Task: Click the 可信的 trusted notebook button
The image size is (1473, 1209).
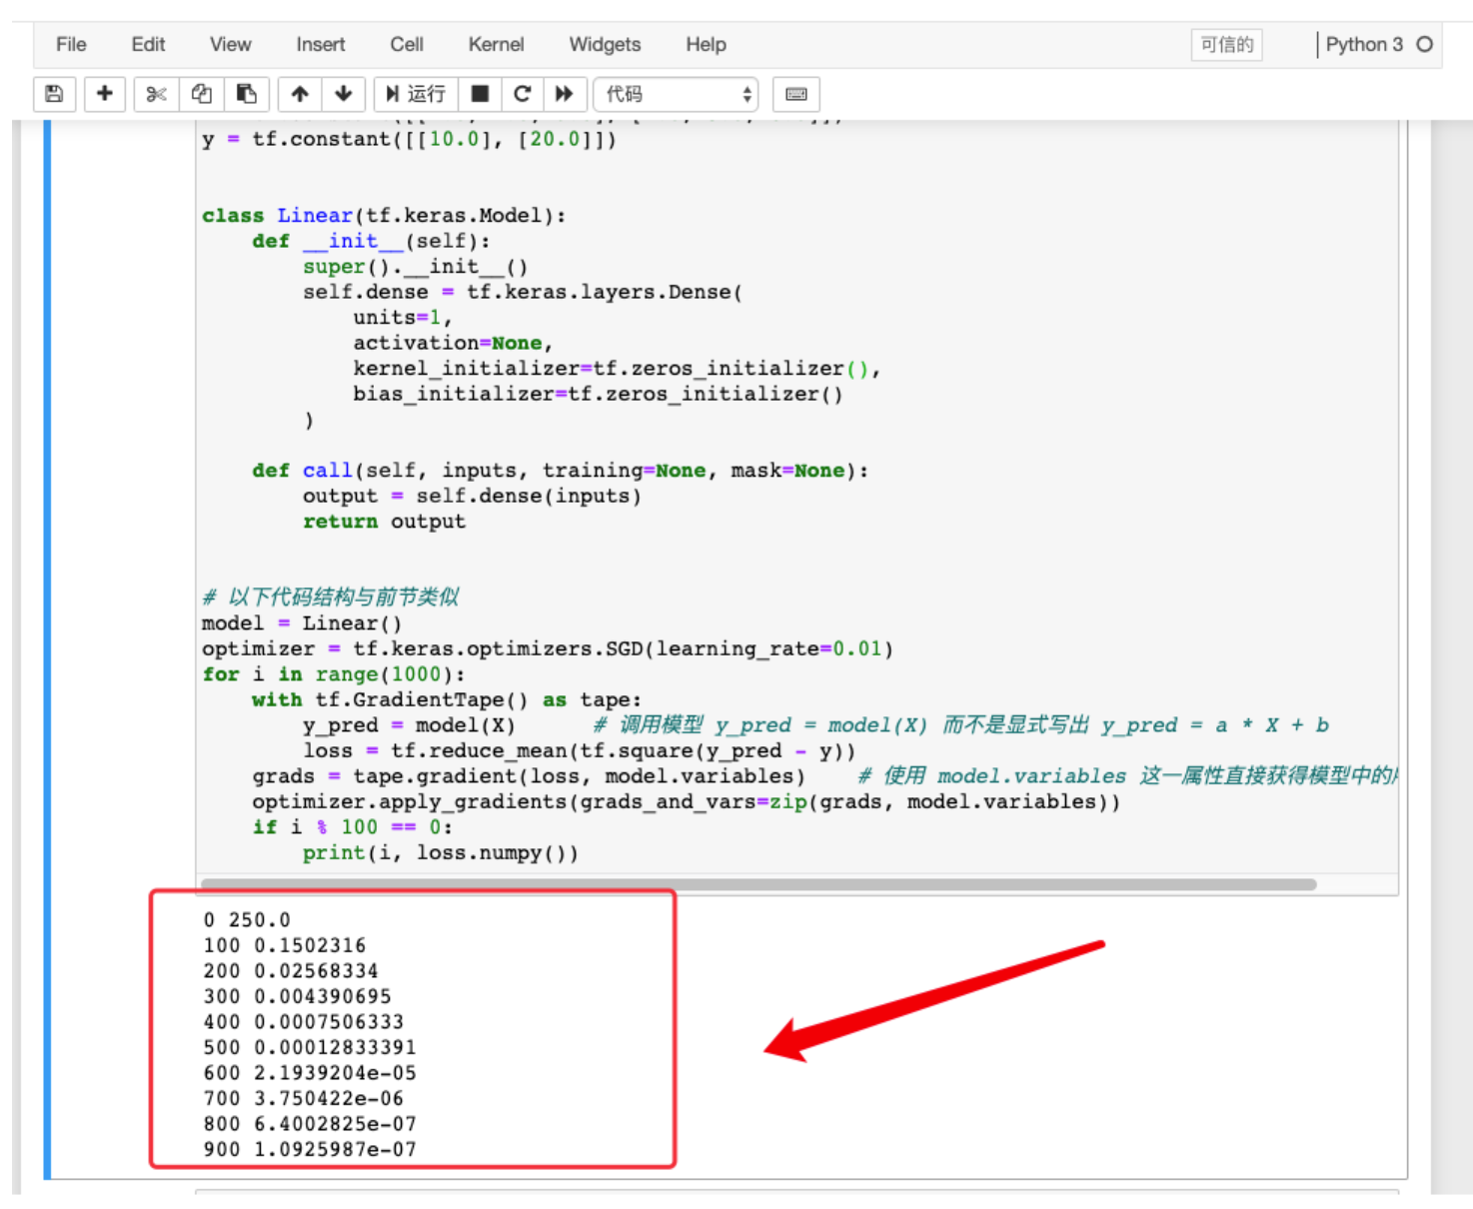Action: [x=1226, y=44]
